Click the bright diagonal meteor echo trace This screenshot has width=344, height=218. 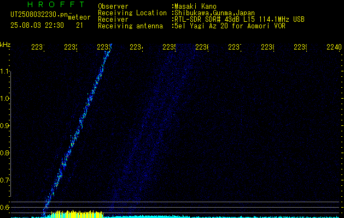(x=77, y=130)
